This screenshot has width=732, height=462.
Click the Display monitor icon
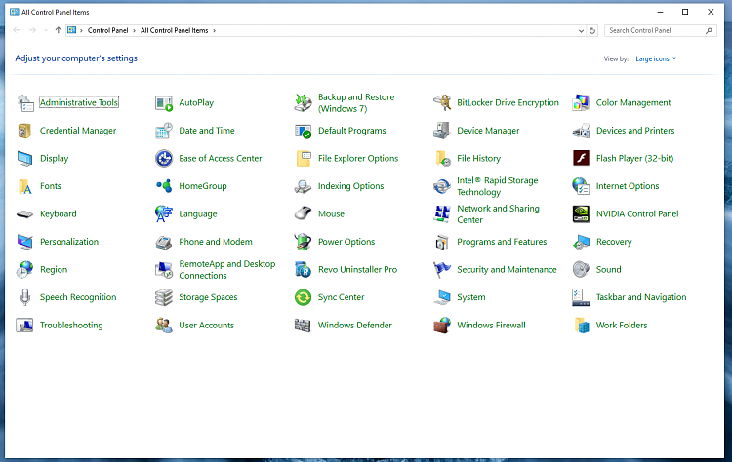[25, 159]
